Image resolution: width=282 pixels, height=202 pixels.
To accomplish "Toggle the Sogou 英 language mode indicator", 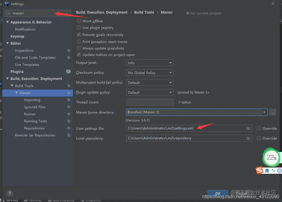I will [267, 171].
